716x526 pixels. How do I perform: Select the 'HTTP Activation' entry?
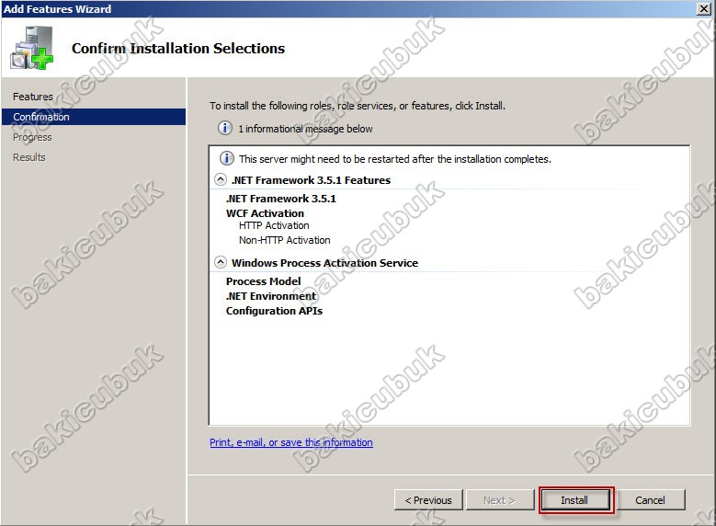pos(274,225)
